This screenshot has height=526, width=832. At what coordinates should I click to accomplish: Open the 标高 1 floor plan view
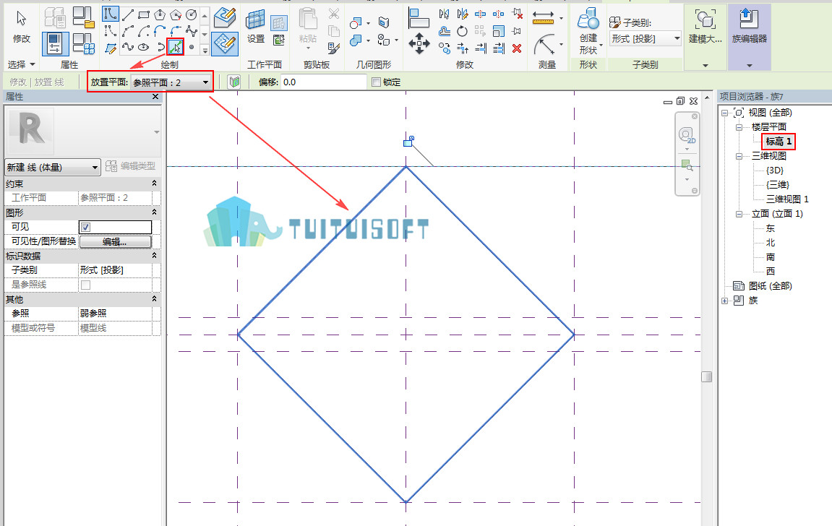(779, 142)
